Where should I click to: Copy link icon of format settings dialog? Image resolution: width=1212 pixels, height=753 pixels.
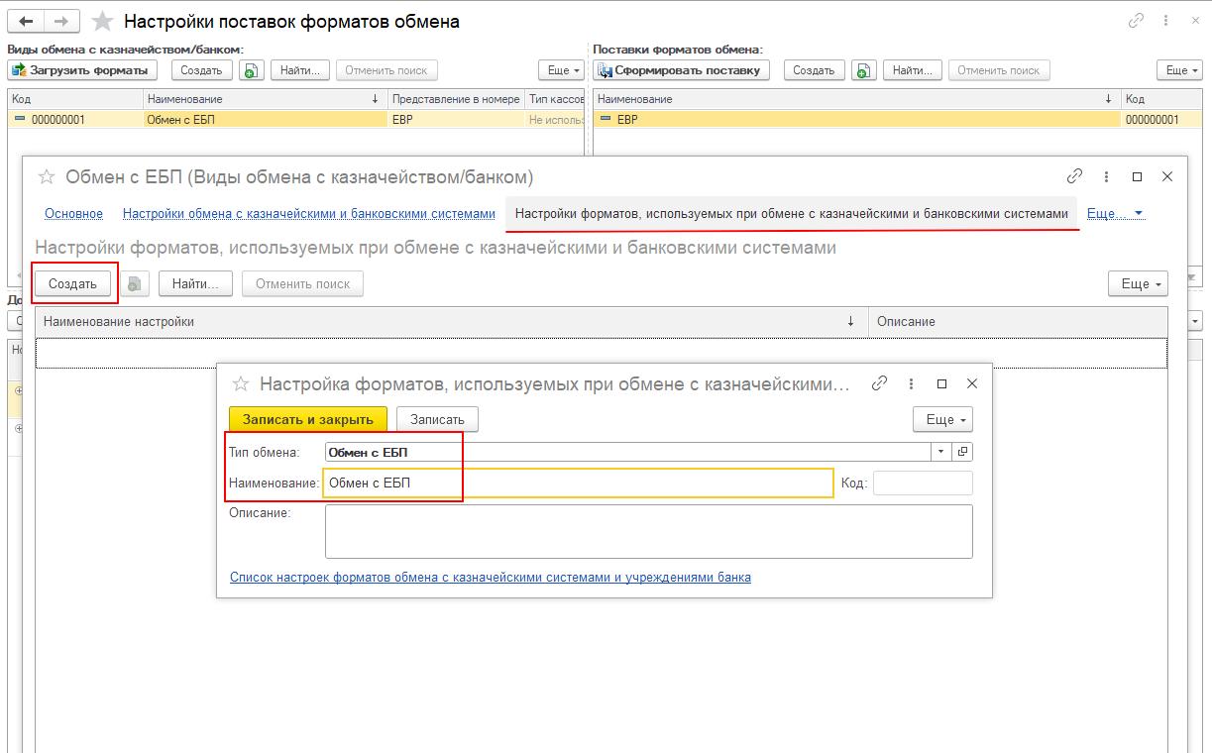click(878, 383)
